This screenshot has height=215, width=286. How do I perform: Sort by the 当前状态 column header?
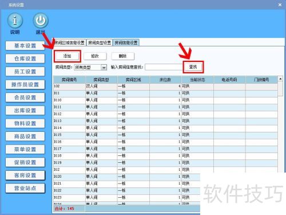coord(197,80)
